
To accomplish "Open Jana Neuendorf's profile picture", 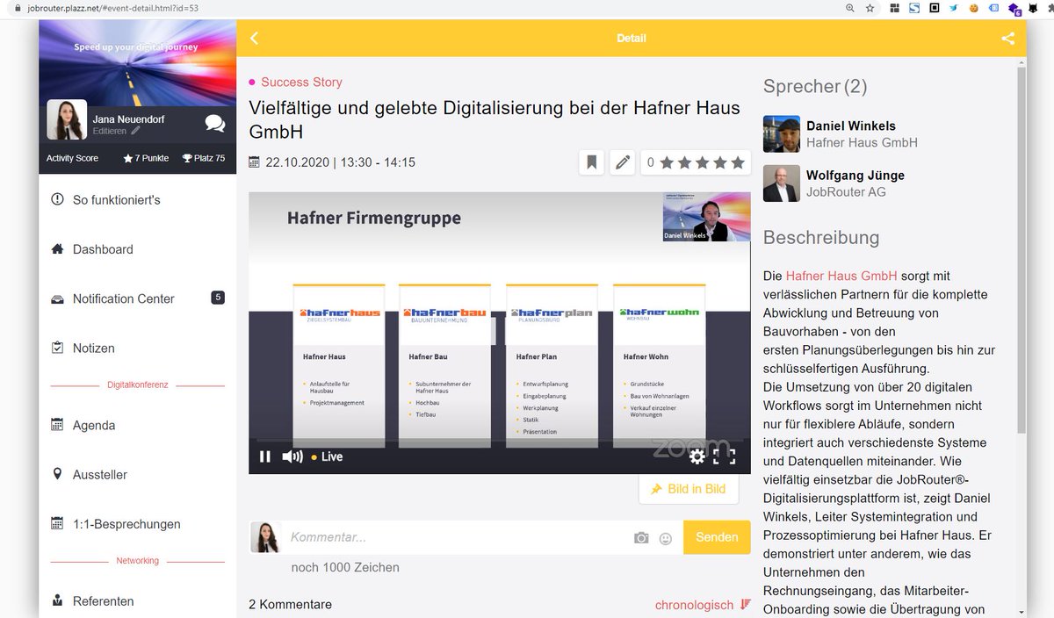I will pos(66,119).
